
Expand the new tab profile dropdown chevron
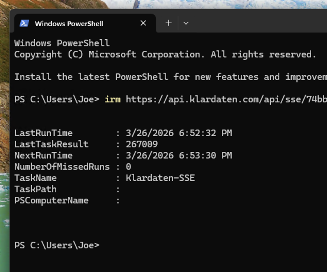(x=186, y=23)
